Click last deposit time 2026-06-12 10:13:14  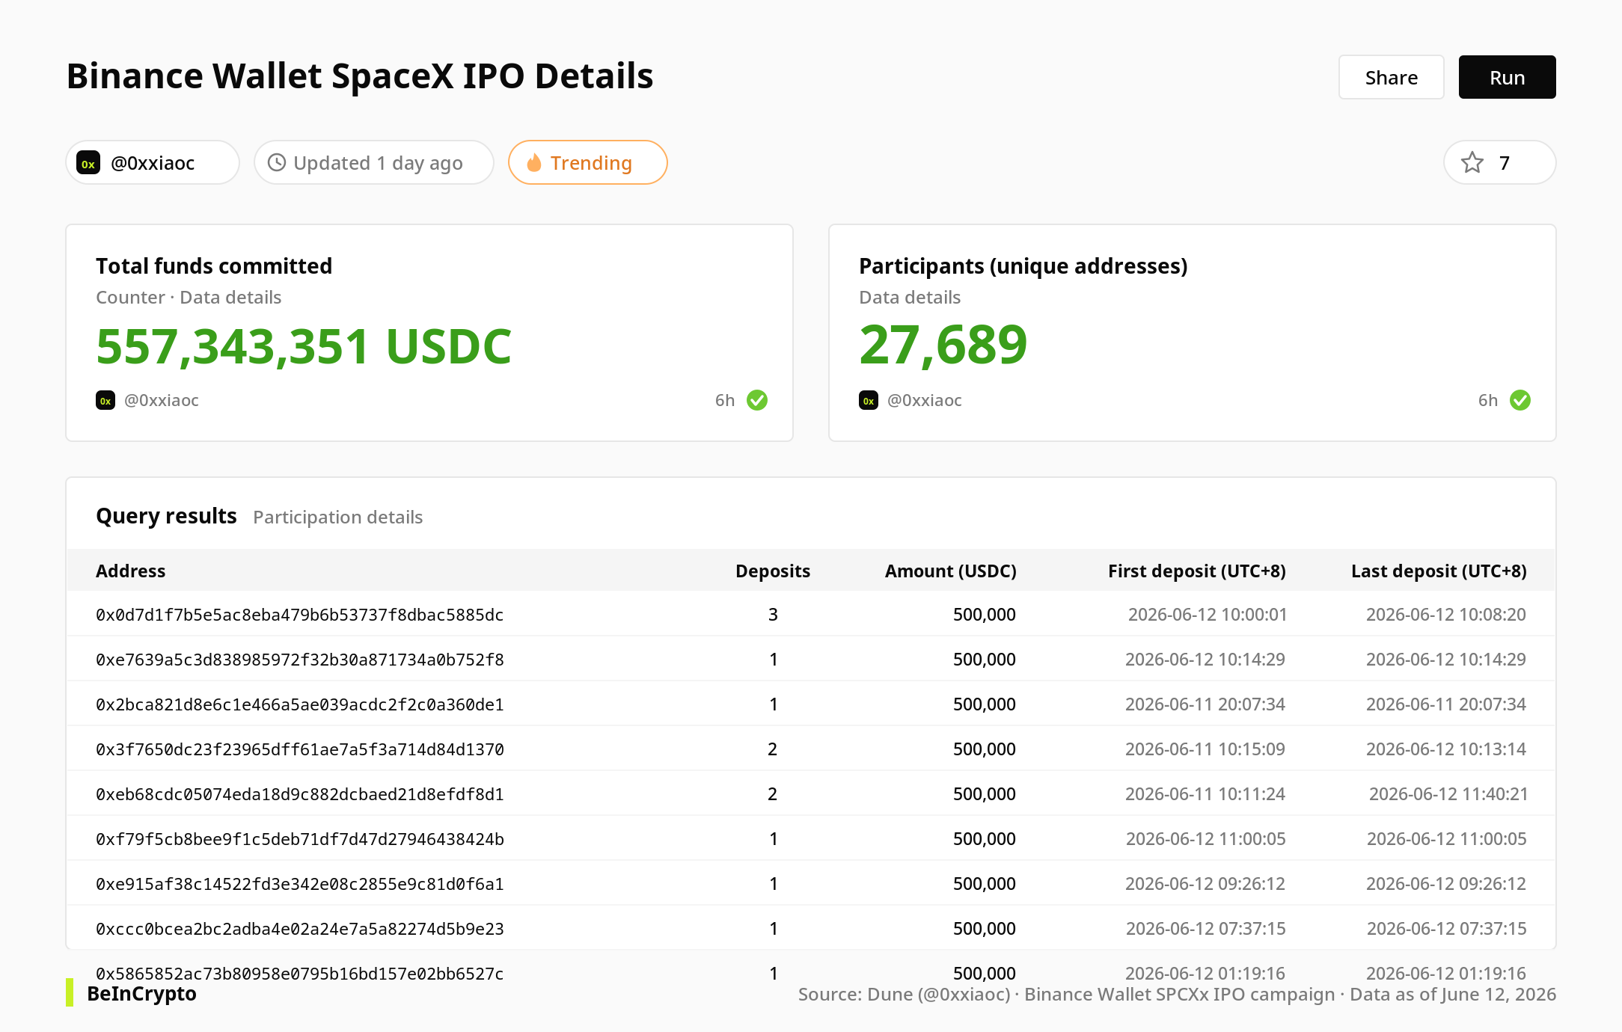[x=1446, y=749]
